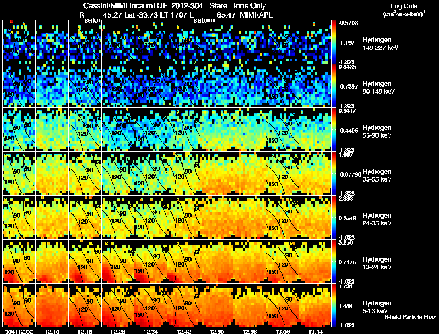The height and width of the screenshot is (334, 439).
Task: Click the 'B-field Particle Flow' caption
Action: click(x=410, y=317)
